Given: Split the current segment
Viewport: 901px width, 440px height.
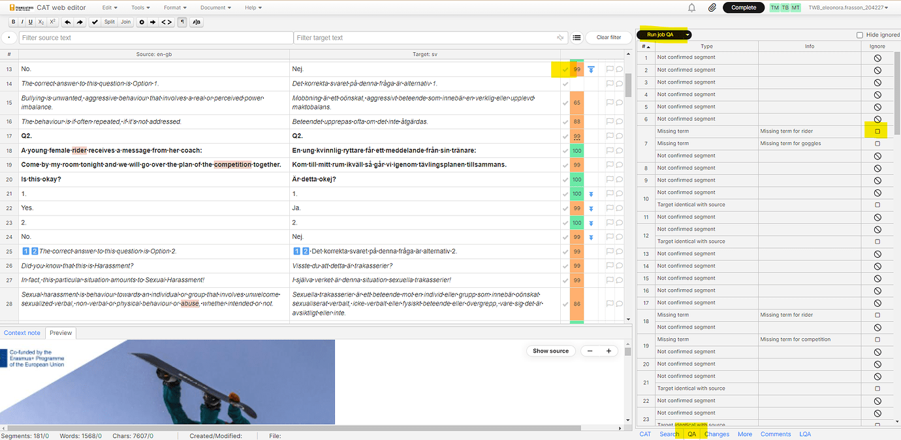Looking at the screenshot, I should tap(109, 22).
